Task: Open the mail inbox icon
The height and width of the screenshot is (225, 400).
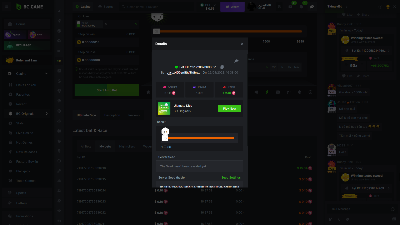Action: (290, 7)
